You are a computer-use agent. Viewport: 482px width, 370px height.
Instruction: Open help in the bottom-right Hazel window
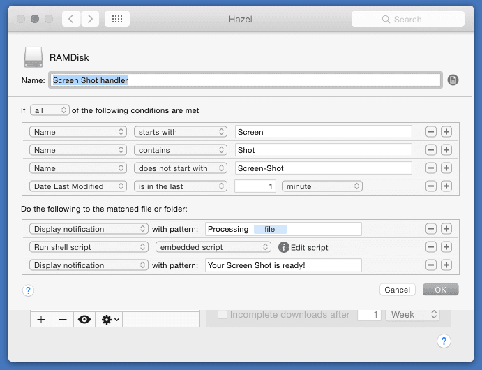pos(444,341)
